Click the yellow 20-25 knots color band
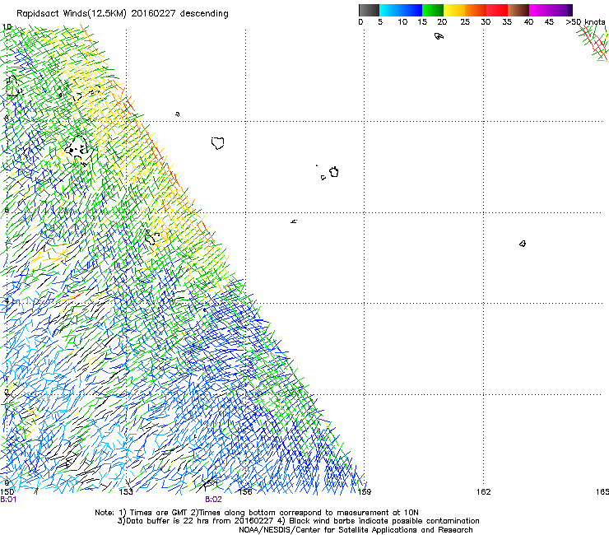Viewport: 609px width, 535px height. (454, 10)
